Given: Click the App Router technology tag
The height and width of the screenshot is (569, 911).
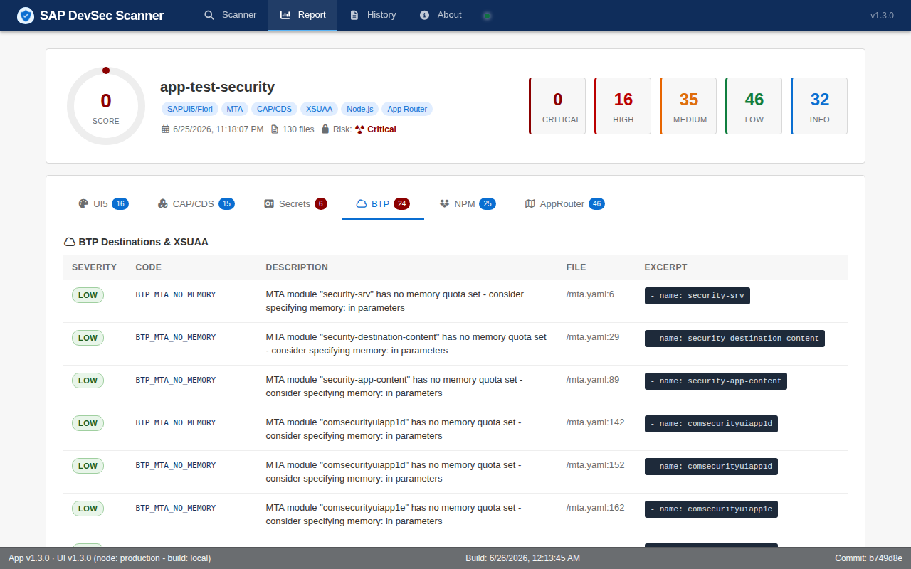Looking at the screenshot, I should coord(407,109).
